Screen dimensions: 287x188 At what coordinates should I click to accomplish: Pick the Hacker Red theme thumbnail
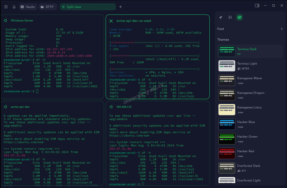227,153
